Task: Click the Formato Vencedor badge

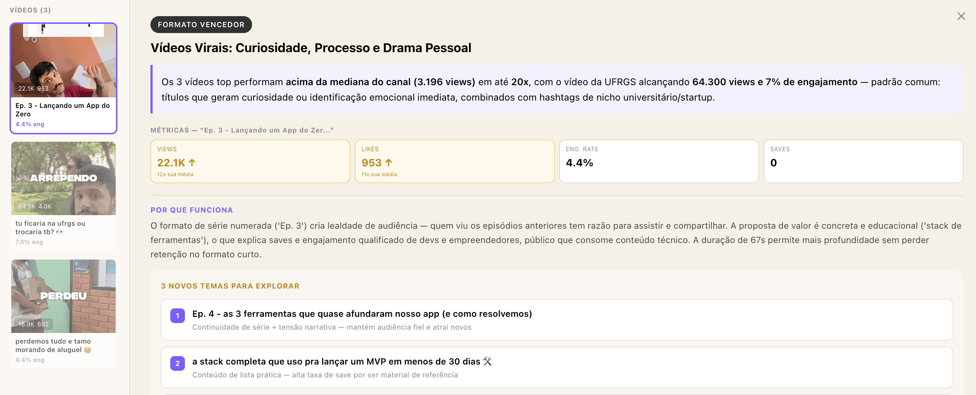Action: coord(201,25)
